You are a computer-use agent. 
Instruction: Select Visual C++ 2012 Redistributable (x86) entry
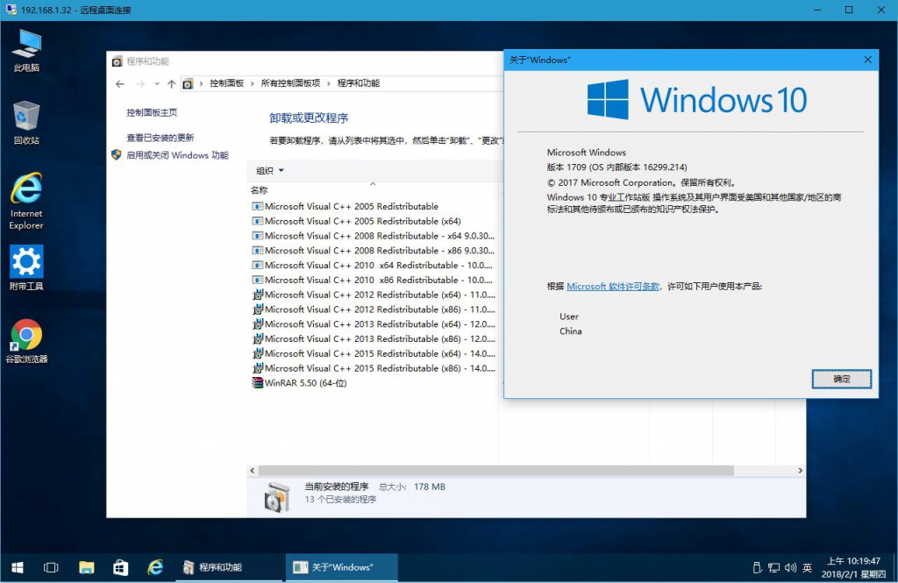point(374,309)
